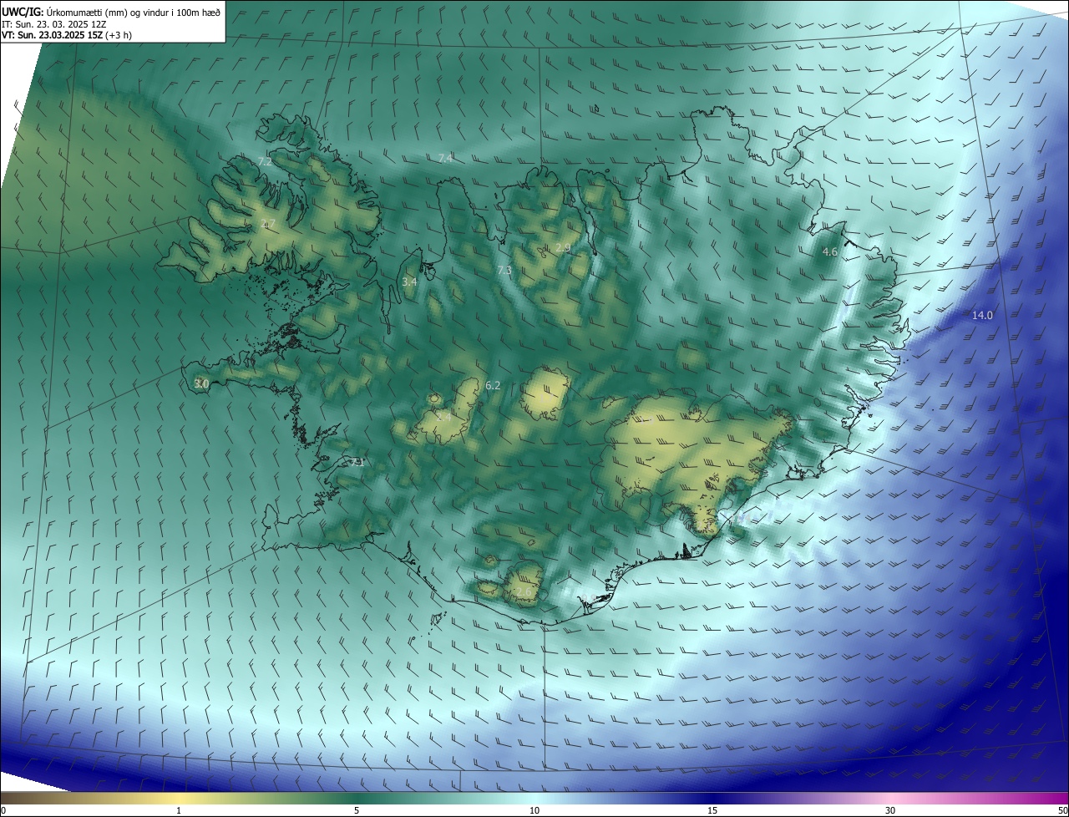Click the 7.3 value label
The image size is (1069, 817).
pyautogui.click(x=504, y=271)
